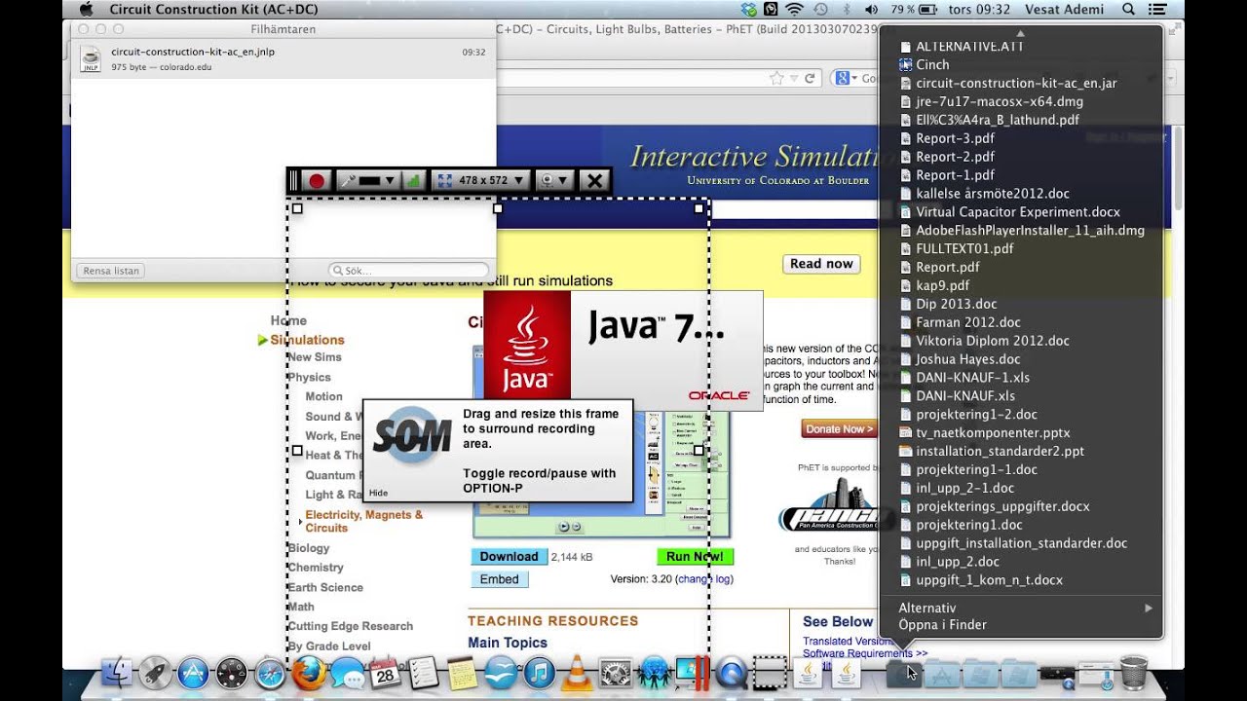Open iTunes from the Dock
Image resolution: width=1247 pixels, height=701 pixels.
pyautogui.click(x=539, y=673)
